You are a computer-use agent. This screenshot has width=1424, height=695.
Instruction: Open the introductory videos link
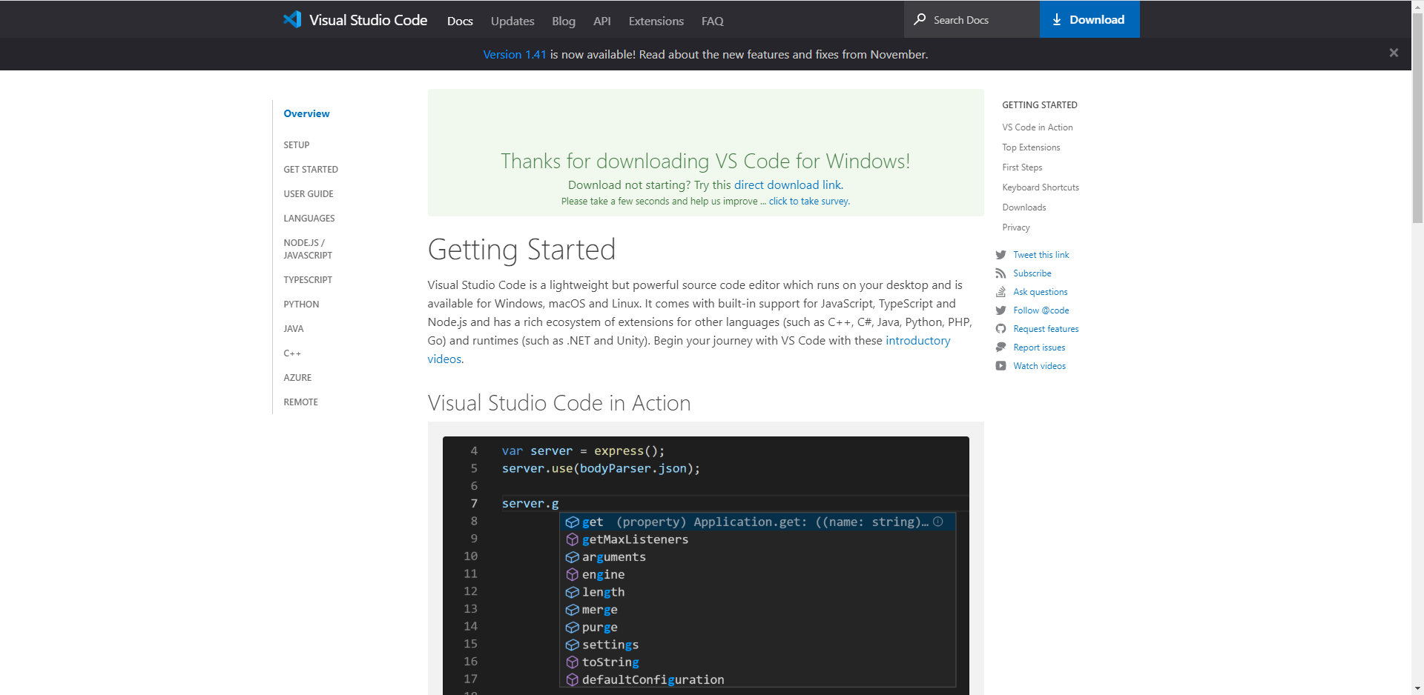click(x=917, y=340)
